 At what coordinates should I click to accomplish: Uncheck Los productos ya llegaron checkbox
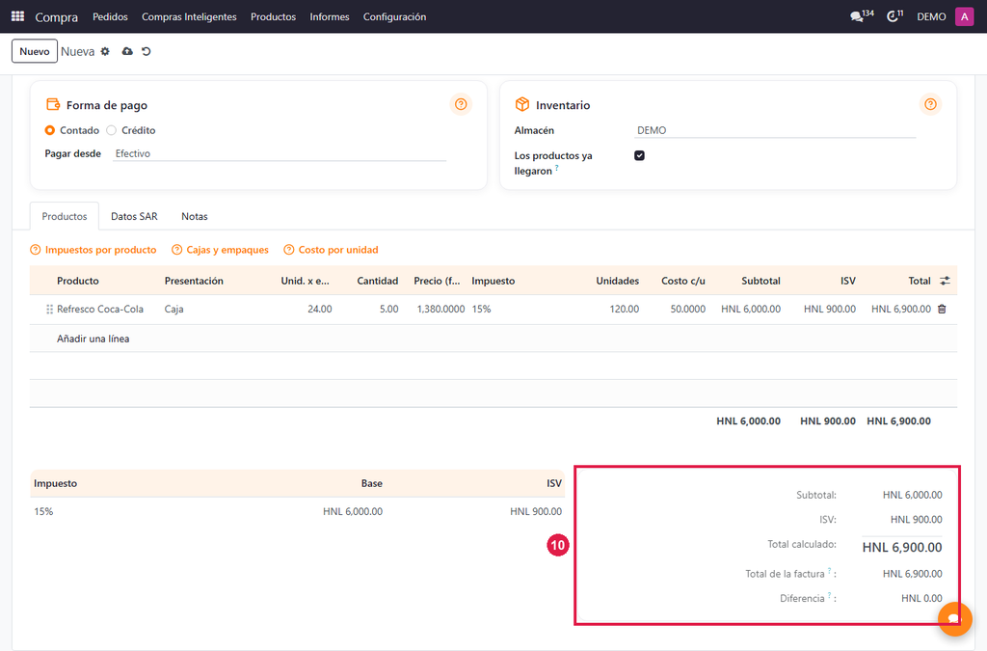click(x=639, y=155)
